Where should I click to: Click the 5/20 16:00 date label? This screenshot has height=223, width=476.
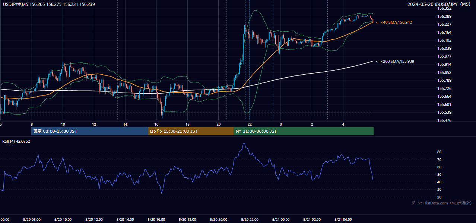(x=156, y=220)
